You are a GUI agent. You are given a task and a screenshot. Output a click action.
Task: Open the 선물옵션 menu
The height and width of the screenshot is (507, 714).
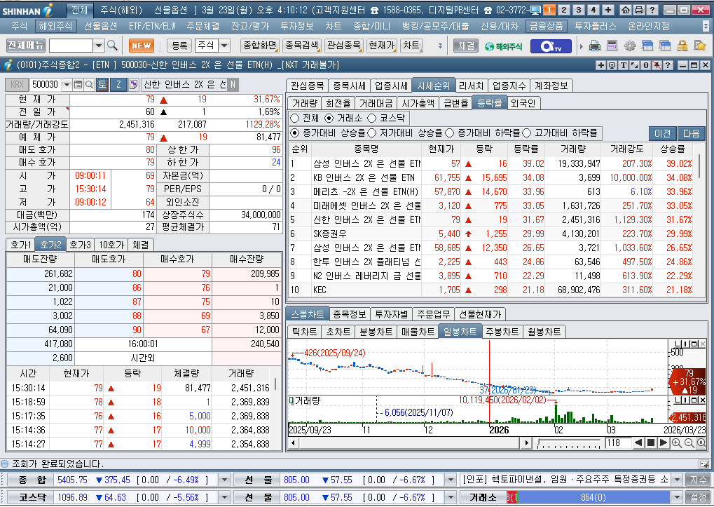101,27
